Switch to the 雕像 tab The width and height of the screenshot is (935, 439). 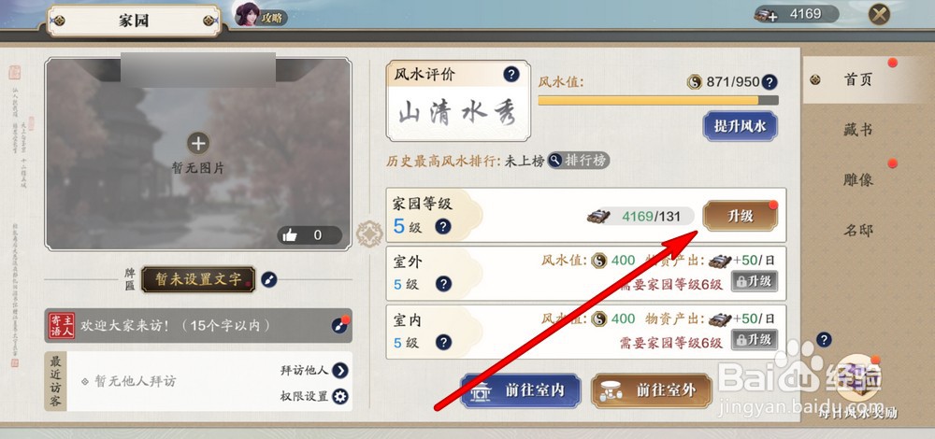(x=858, y=180)
